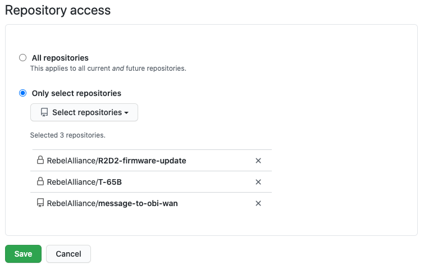Cancel the repository access changes
This screenshot has width=424, height=269.
(x=69, y=254)
